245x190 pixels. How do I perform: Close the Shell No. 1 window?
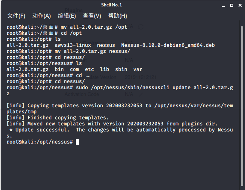pyautogui.click(x=240, y=5)
